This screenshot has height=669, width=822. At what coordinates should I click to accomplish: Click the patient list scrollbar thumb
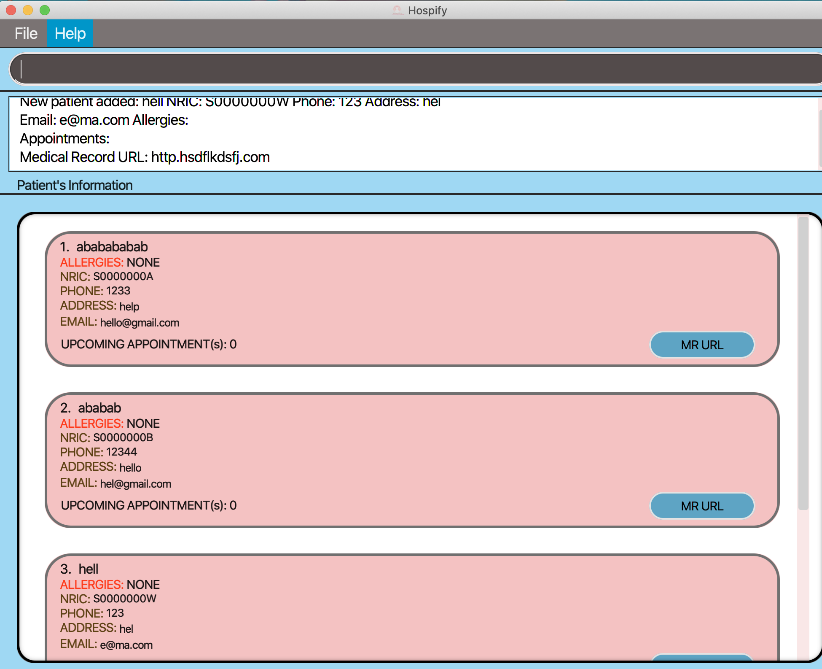pos(803,363)
